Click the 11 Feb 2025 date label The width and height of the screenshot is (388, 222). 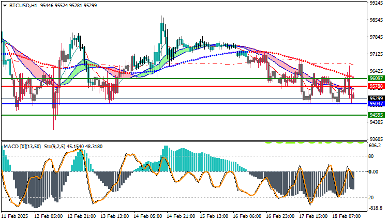click(x=14, y=216)
